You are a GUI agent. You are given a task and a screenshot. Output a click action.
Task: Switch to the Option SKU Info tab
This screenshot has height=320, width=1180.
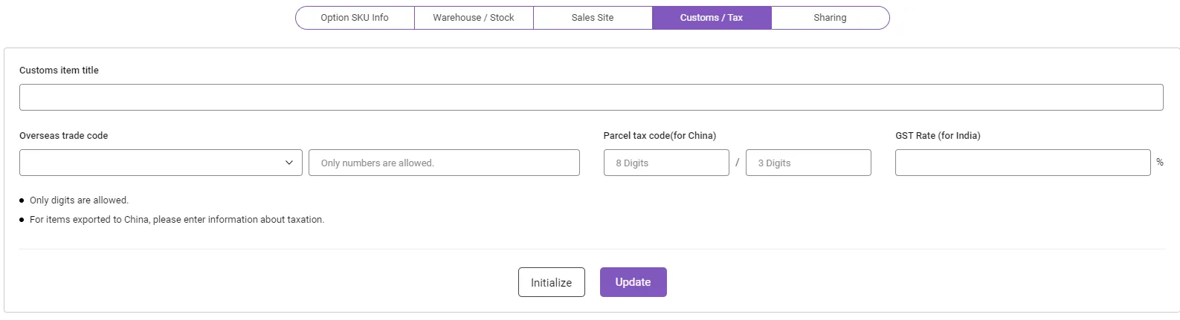pyautogui.click(x=355, y=18)
